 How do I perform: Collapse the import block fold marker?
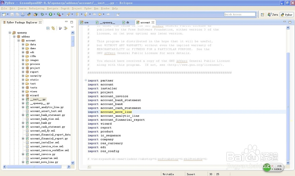(86, 80)
